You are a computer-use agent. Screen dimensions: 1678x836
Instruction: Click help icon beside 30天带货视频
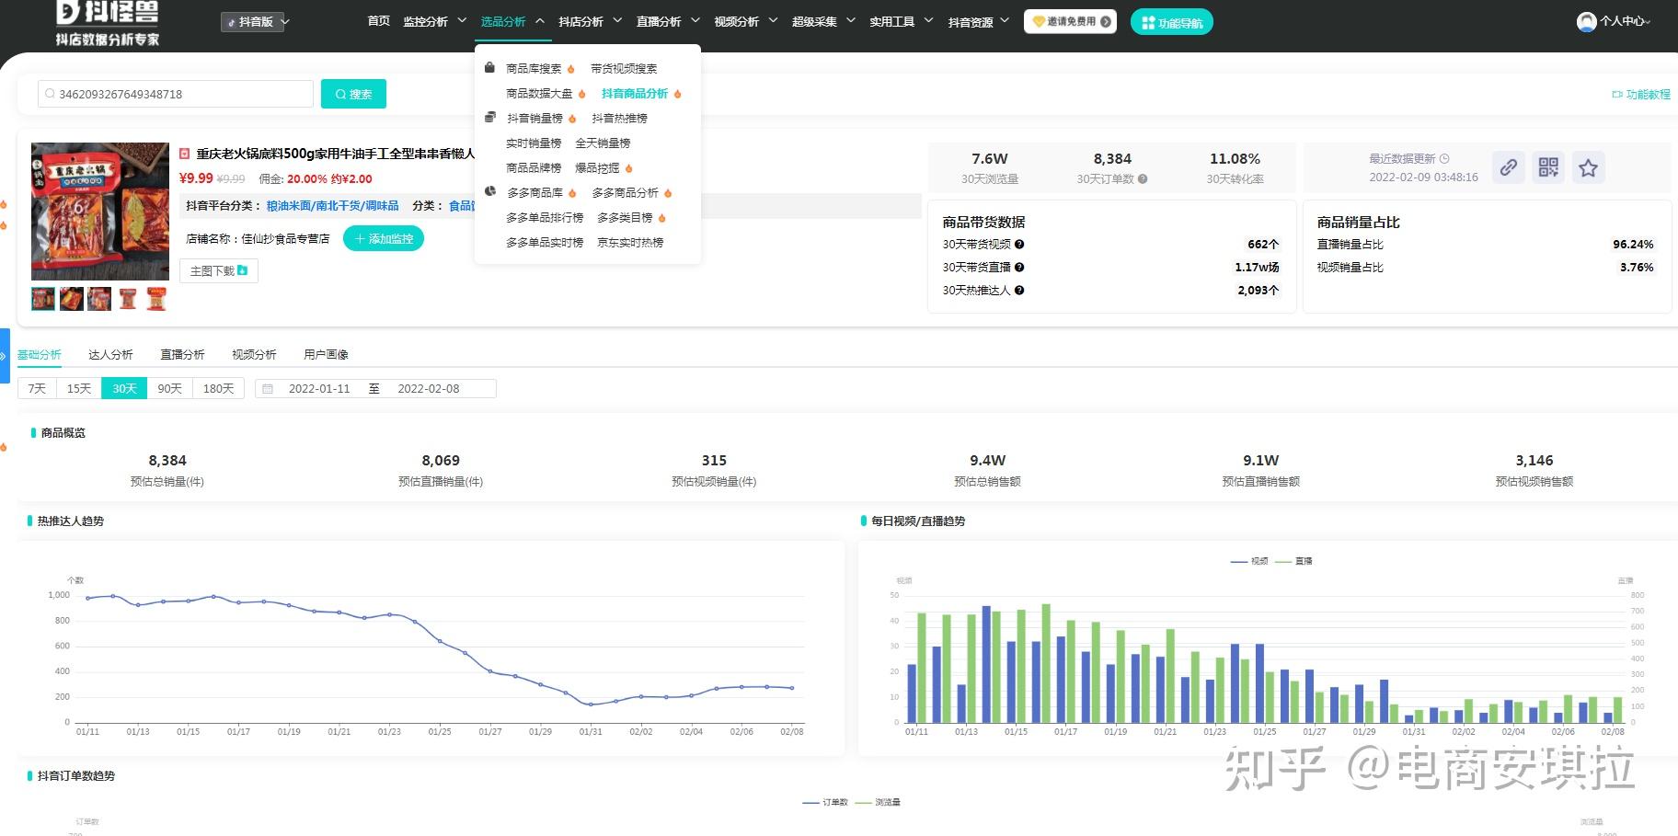(x=1019, y=245)
